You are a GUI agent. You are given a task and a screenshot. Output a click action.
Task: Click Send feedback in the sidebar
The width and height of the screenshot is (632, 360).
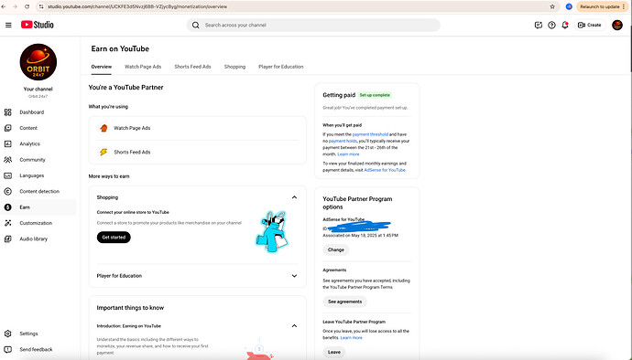38,350
